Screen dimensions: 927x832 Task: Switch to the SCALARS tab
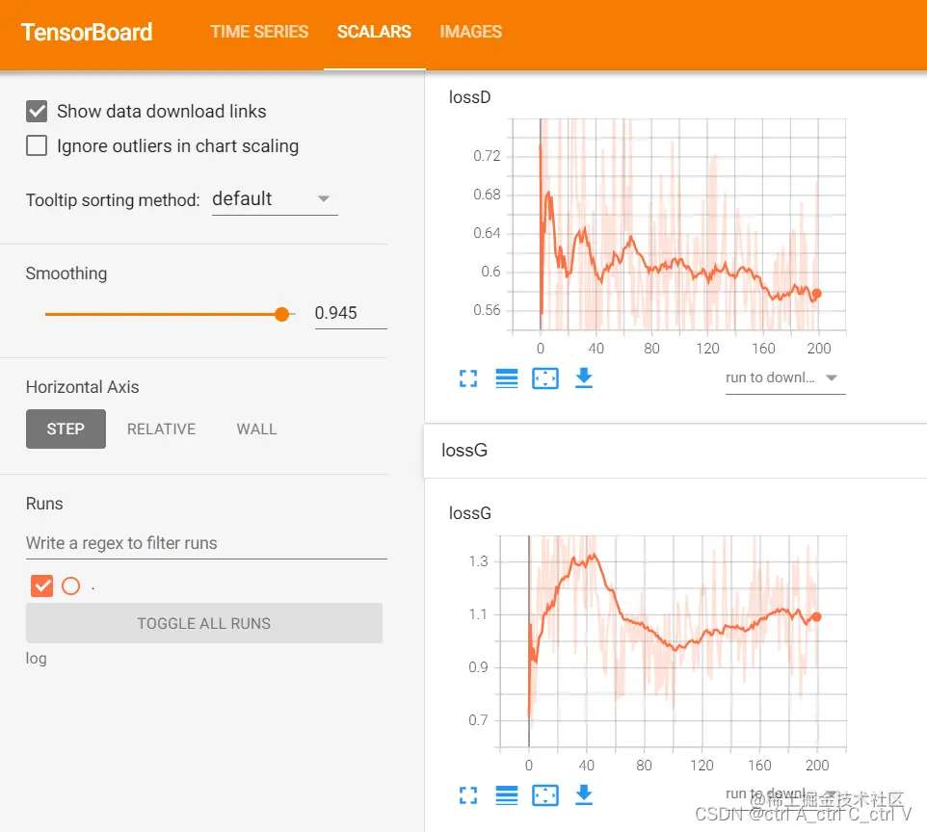[374, 32]
